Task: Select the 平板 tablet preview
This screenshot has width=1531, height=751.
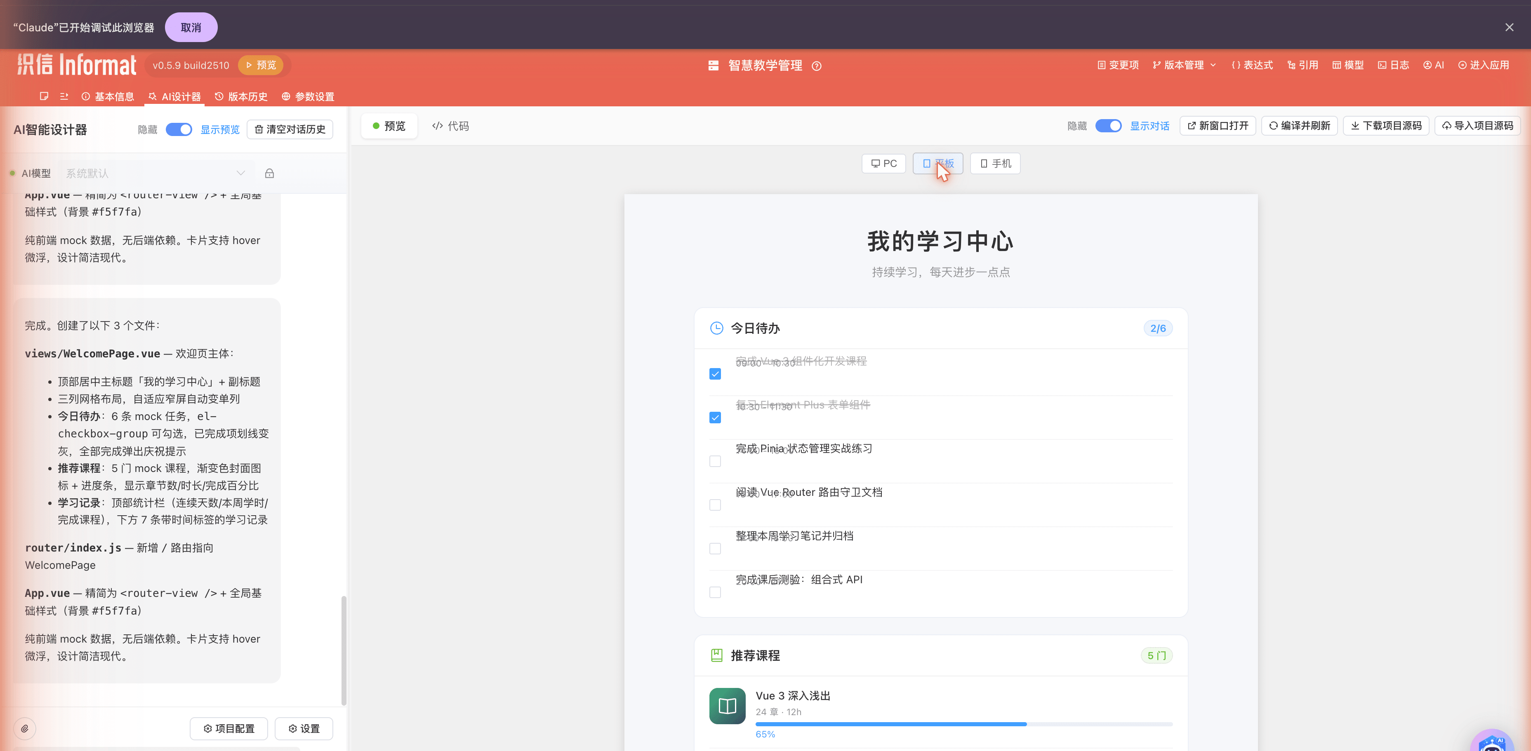Action: pos(938,163)
